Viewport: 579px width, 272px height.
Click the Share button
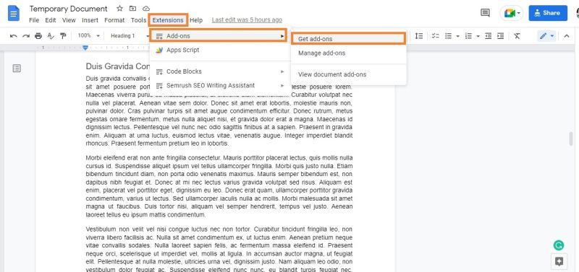(x=548, y=13)
